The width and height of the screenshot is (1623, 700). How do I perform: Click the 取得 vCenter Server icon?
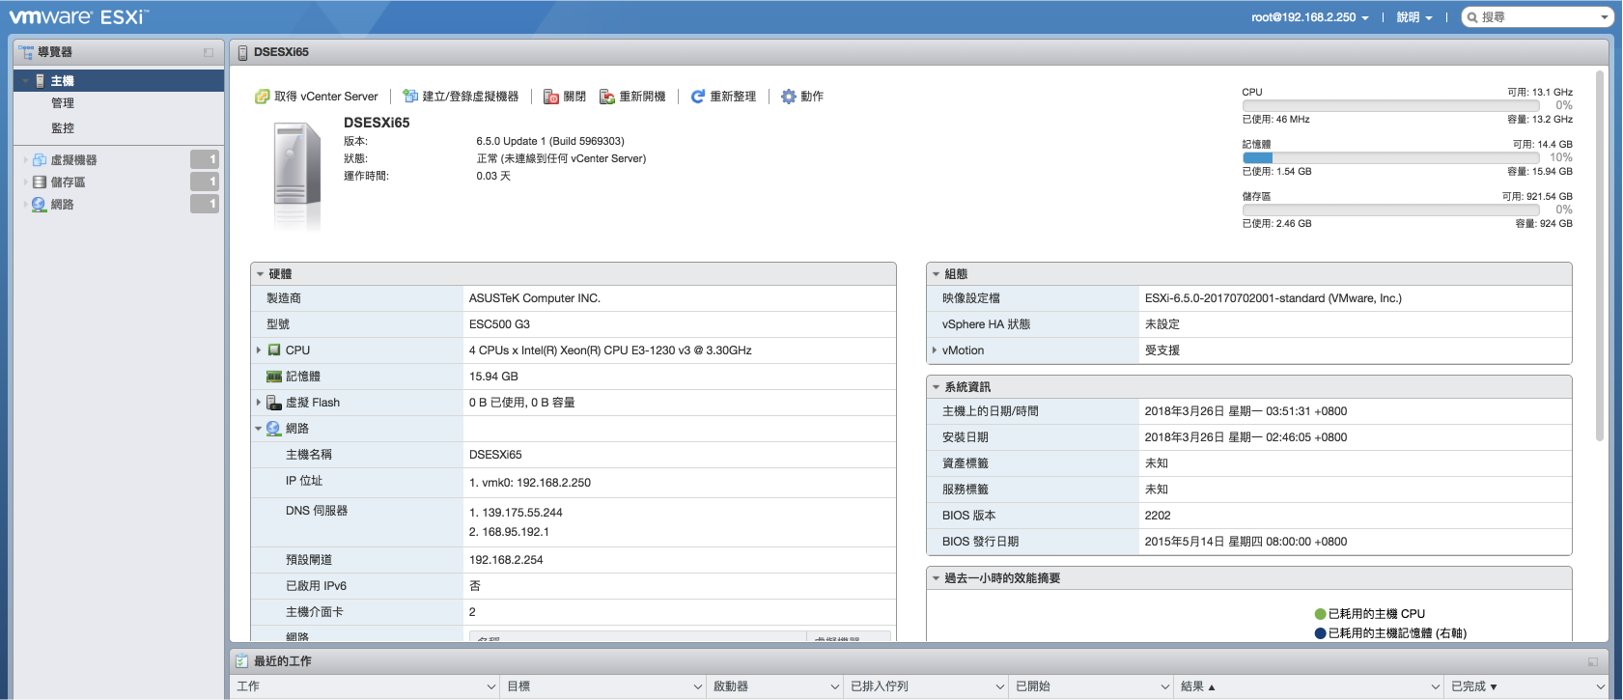point(262,97)
